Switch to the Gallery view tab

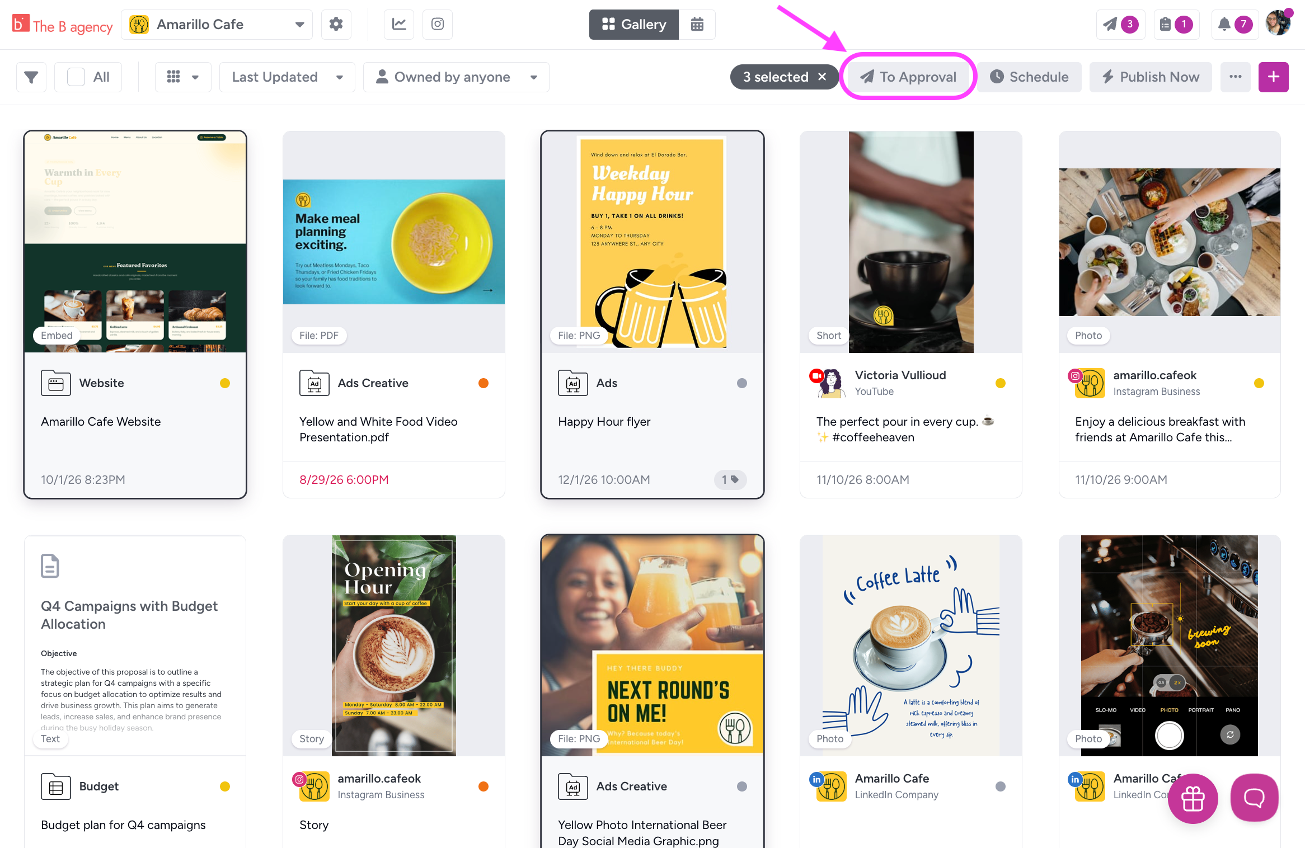(x=634, y=24)
